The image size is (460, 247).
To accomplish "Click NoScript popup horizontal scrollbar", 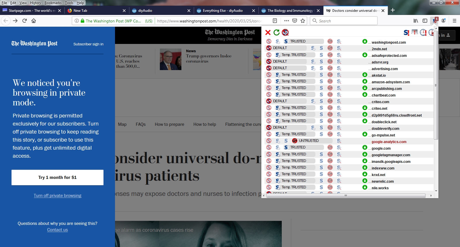I will click(346, 196).
